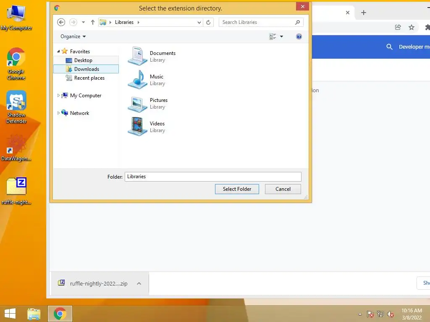Click the breadcrumb arrow before Libraries

pyautogui.click(x=110, y=22)
